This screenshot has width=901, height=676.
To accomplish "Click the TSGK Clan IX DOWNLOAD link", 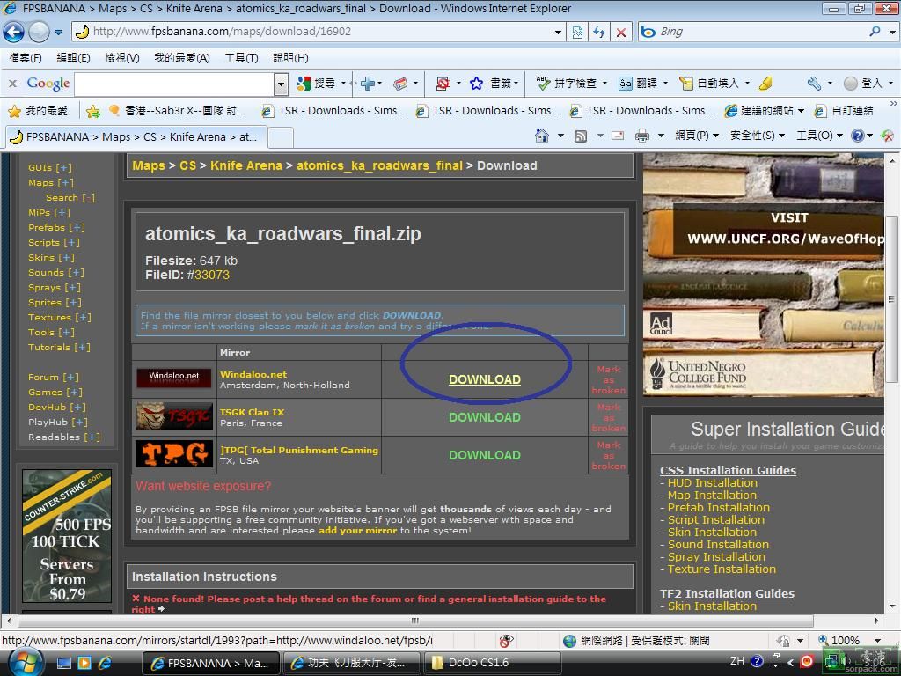I will 484,417.
